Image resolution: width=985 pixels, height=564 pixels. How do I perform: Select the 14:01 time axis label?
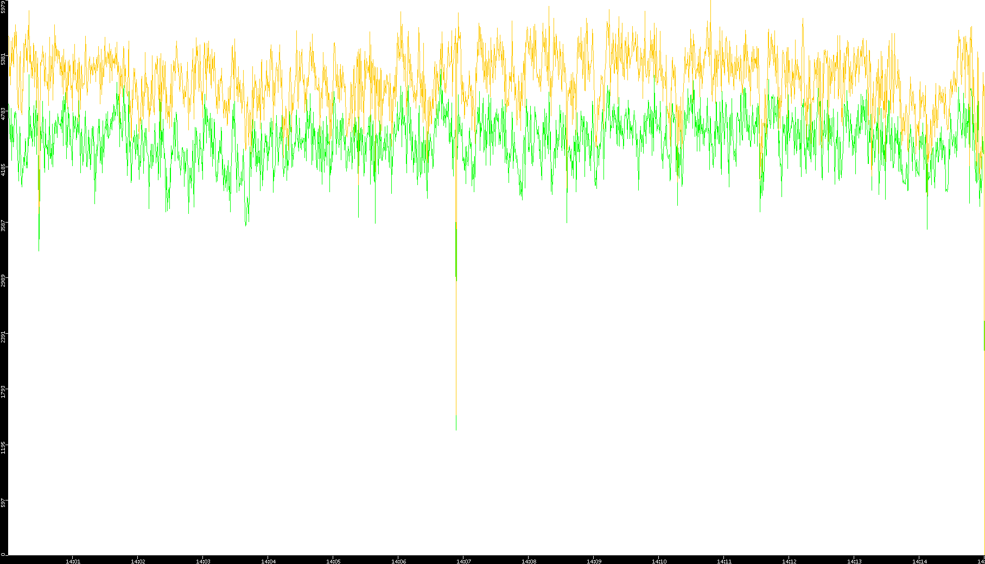[73, 561]
